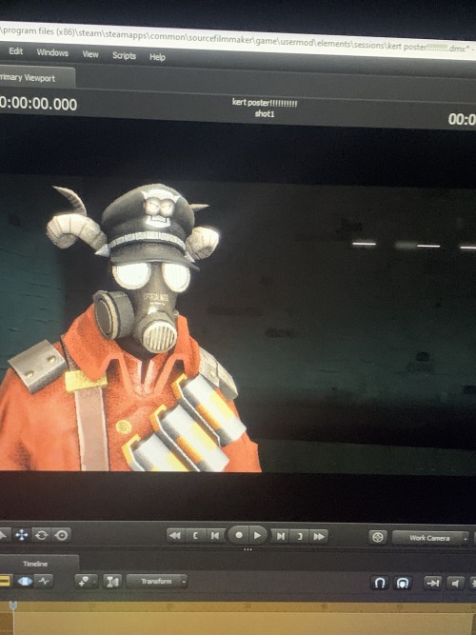Click the 'shot1' label

[x=265, y=114]
